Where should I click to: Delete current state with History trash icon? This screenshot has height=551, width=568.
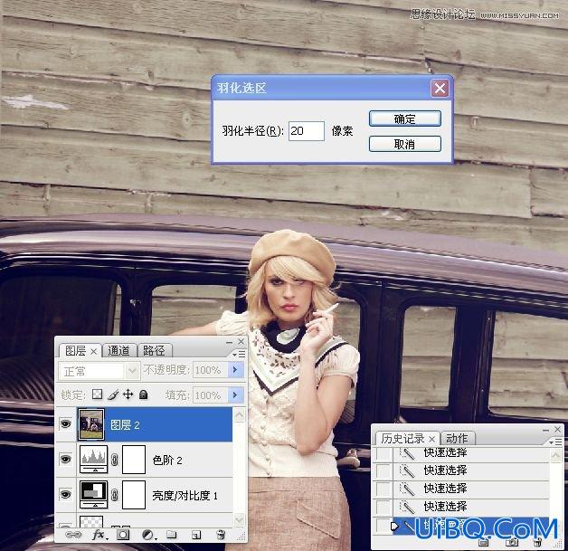[x=537, y=542]
